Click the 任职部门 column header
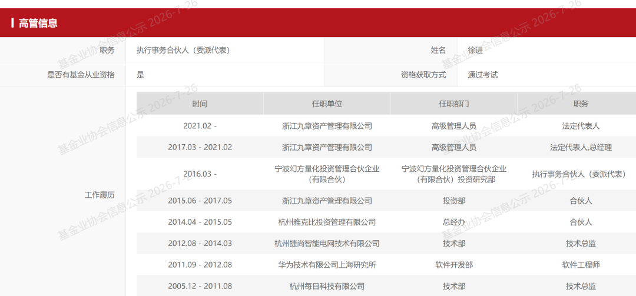The image size is (636, 296). 454,104
